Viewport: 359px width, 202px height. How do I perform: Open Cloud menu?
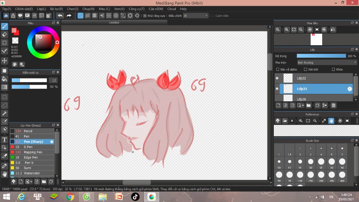[x=171, y=9]
